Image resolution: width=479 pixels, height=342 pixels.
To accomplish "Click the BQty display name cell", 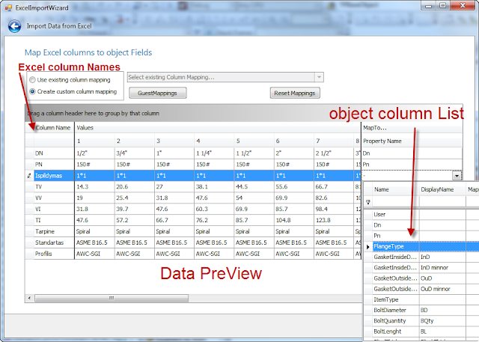I will click(x=442, y=321).
